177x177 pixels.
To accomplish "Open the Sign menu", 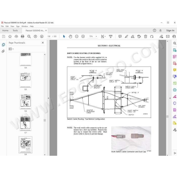I will click(18, 26).
